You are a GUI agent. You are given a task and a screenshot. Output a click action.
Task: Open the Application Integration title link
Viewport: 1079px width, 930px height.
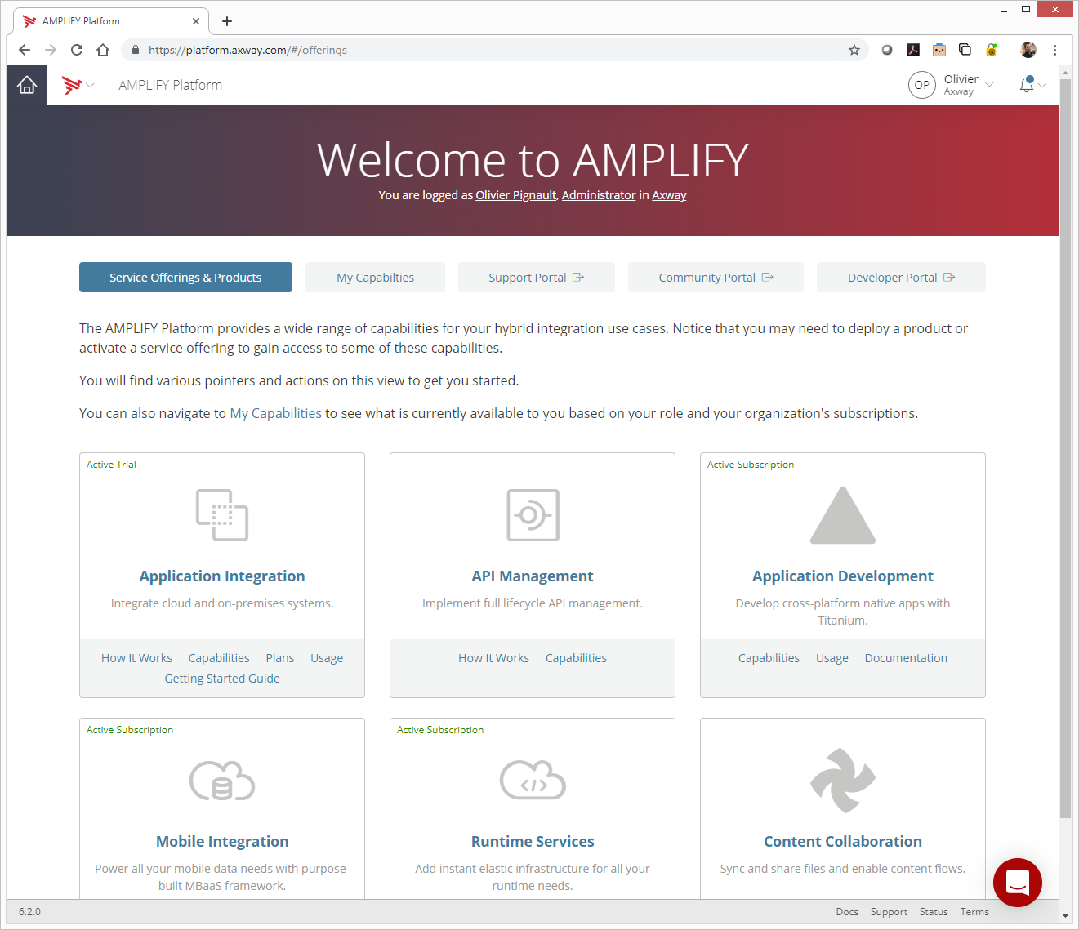pos(222,576)
